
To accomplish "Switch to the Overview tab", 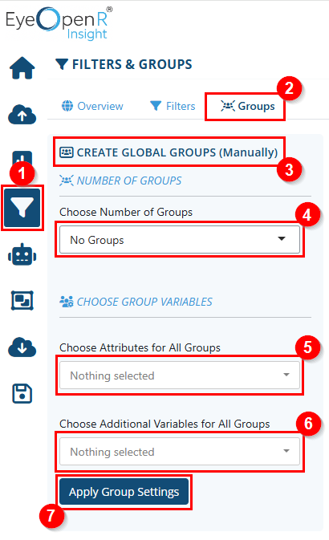I will pyautogui.click(x=92, y=106).
